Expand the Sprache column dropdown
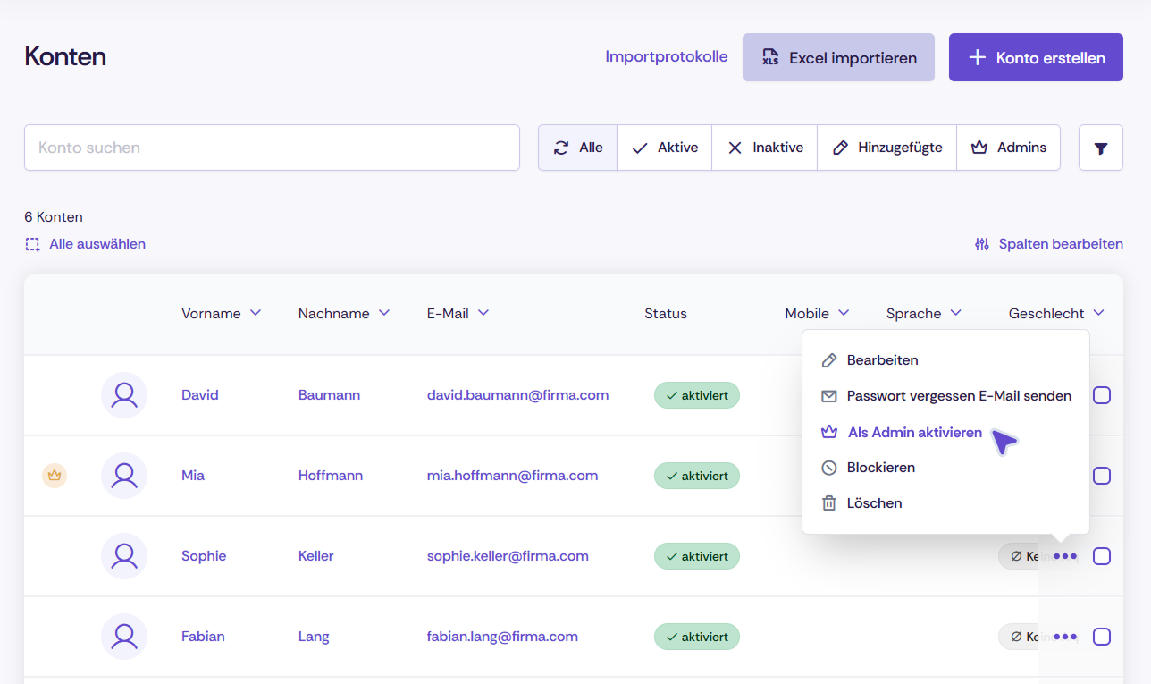Screen dimensions: 1151x684 tap(955, 313)
